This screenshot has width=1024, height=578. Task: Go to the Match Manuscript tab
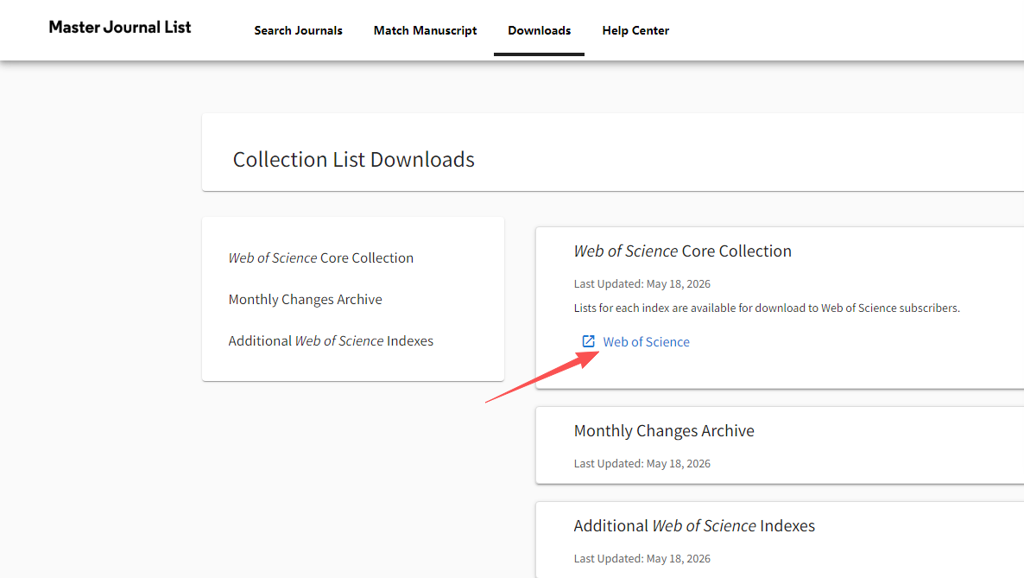425,30
